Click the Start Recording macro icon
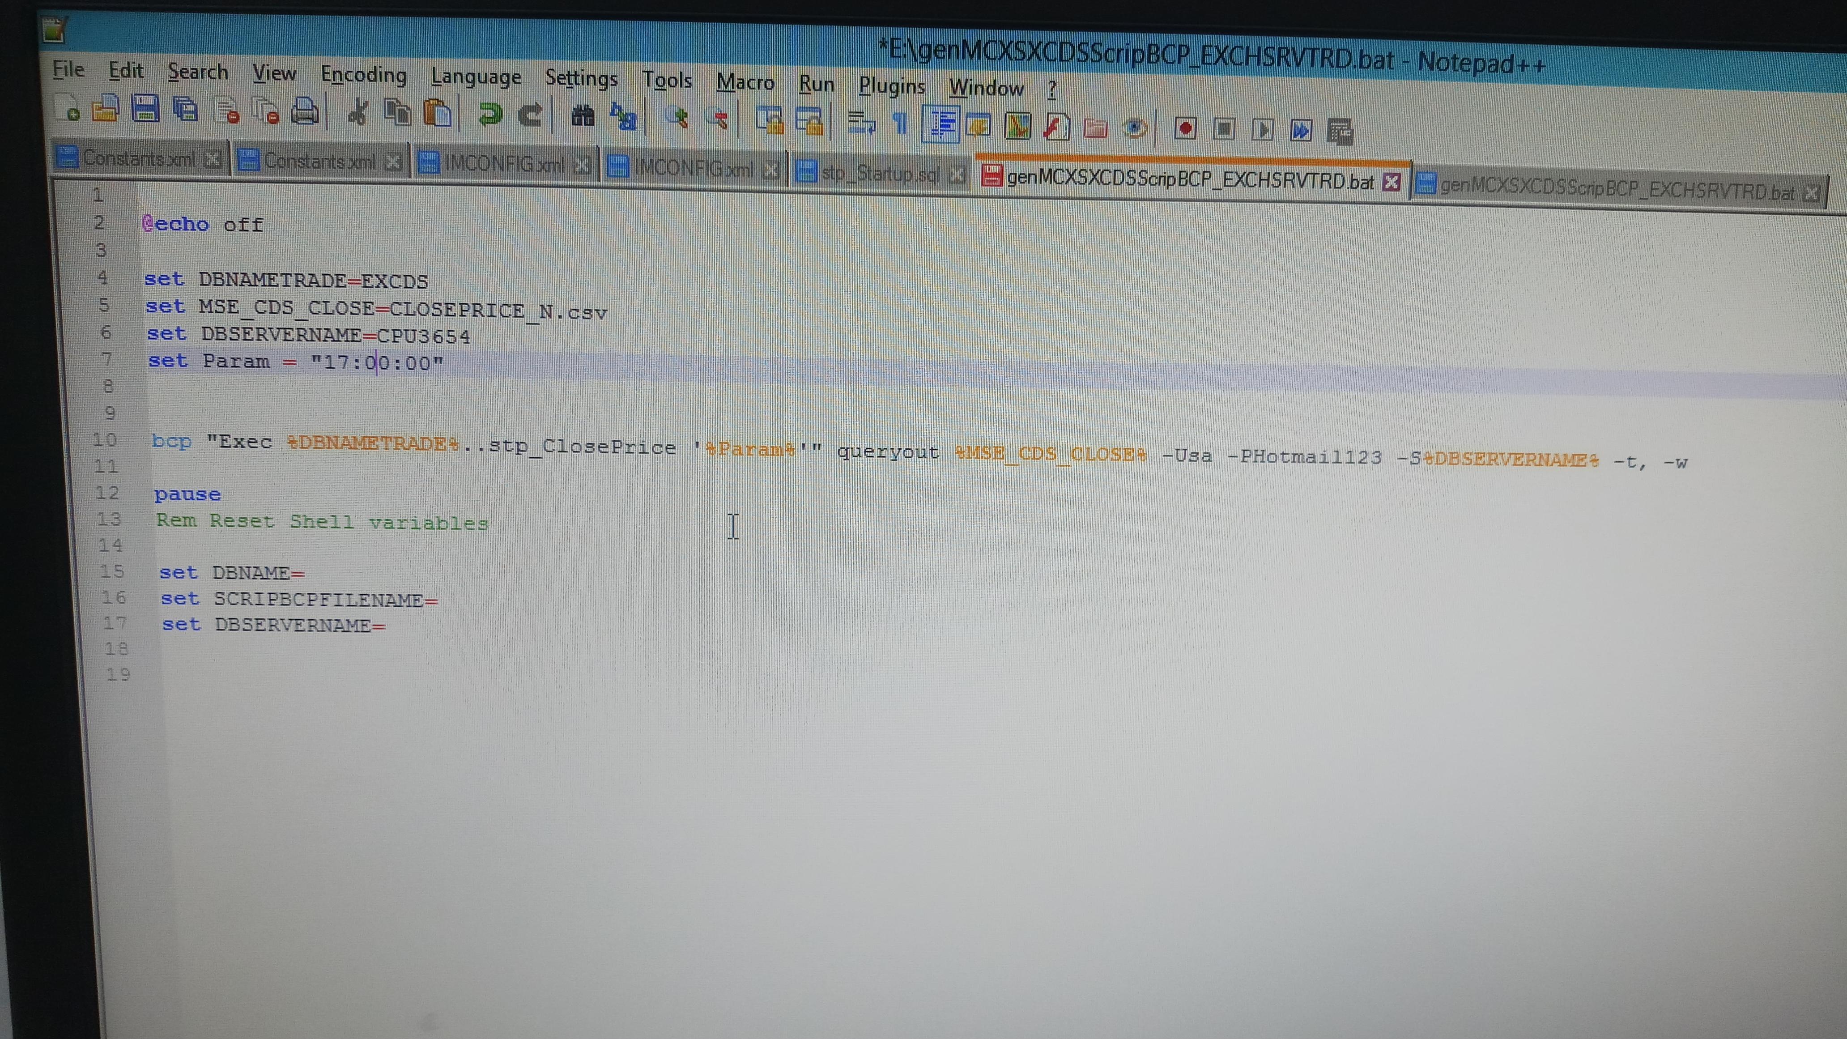This screenshot has width=1847, height=1039. coord(1184,129)
